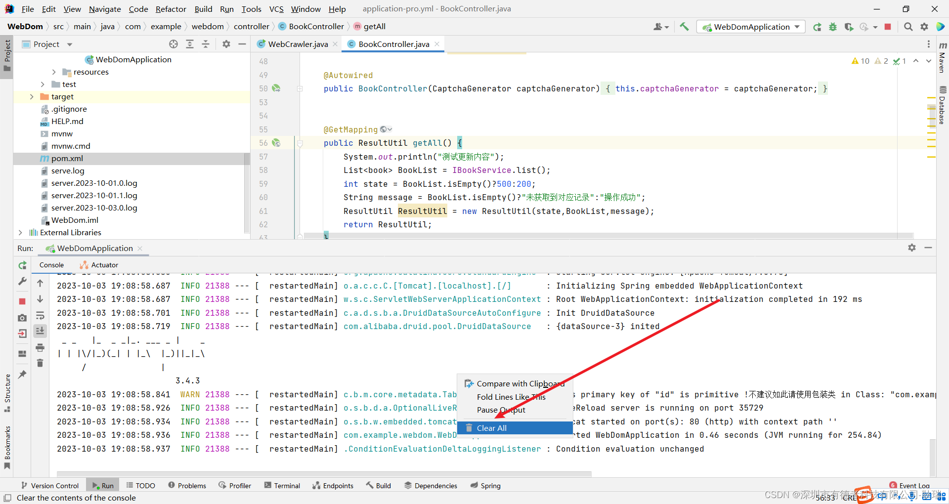Viewport: 949px width, 504px height.
Task: Dump threads camera icon in Run panel
Action: (x=22, y=318)
